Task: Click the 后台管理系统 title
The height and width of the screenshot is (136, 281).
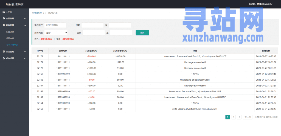Action: coord(15,4)
